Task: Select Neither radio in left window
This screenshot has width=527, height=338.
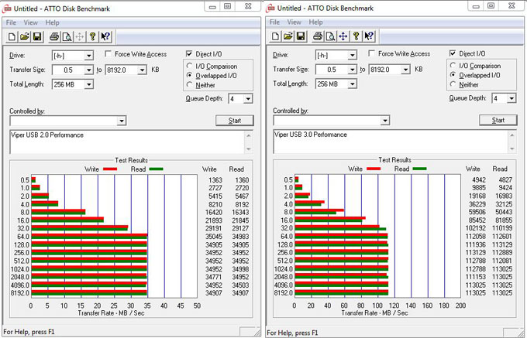Action: pos(189,85)
